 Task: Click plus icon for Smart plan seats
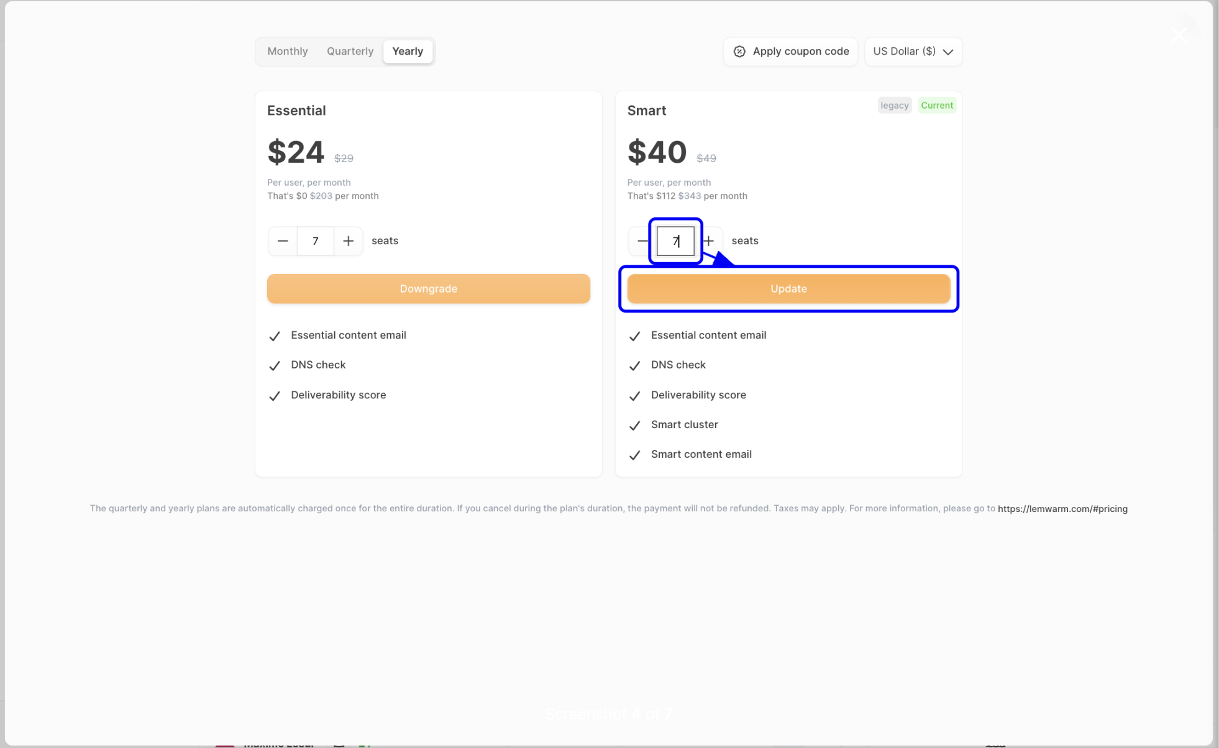[710, 241]
